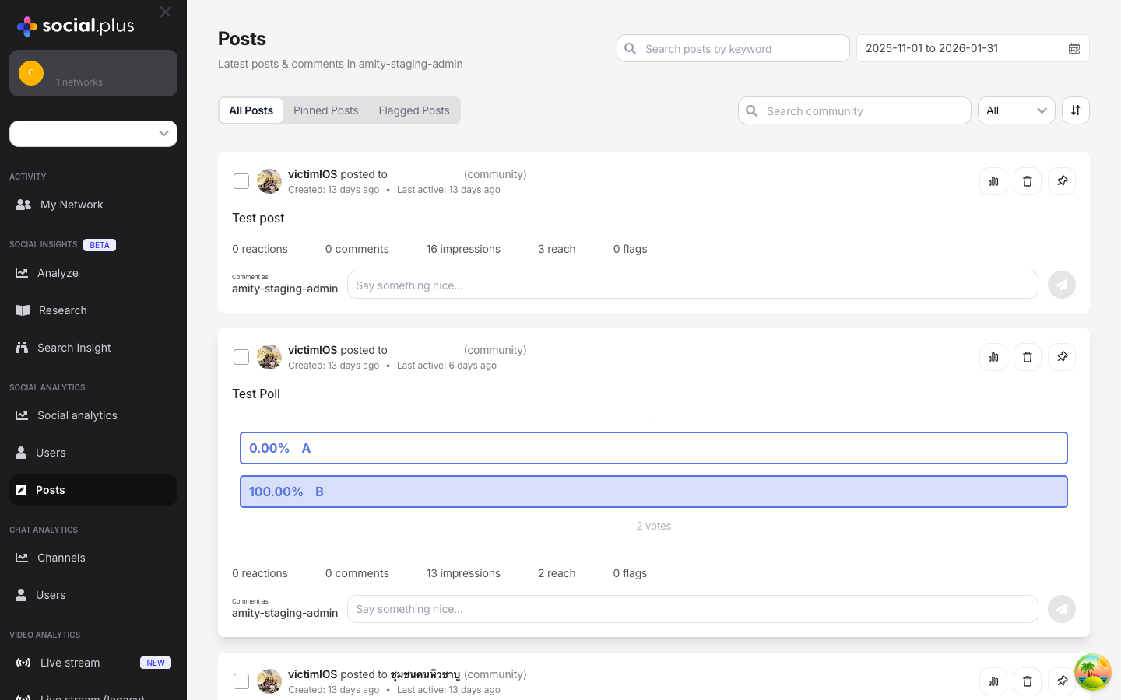Check the checkbox beside Test Poll post
This screenshot has width=1121, height=700.
click(x=241, y=356)
